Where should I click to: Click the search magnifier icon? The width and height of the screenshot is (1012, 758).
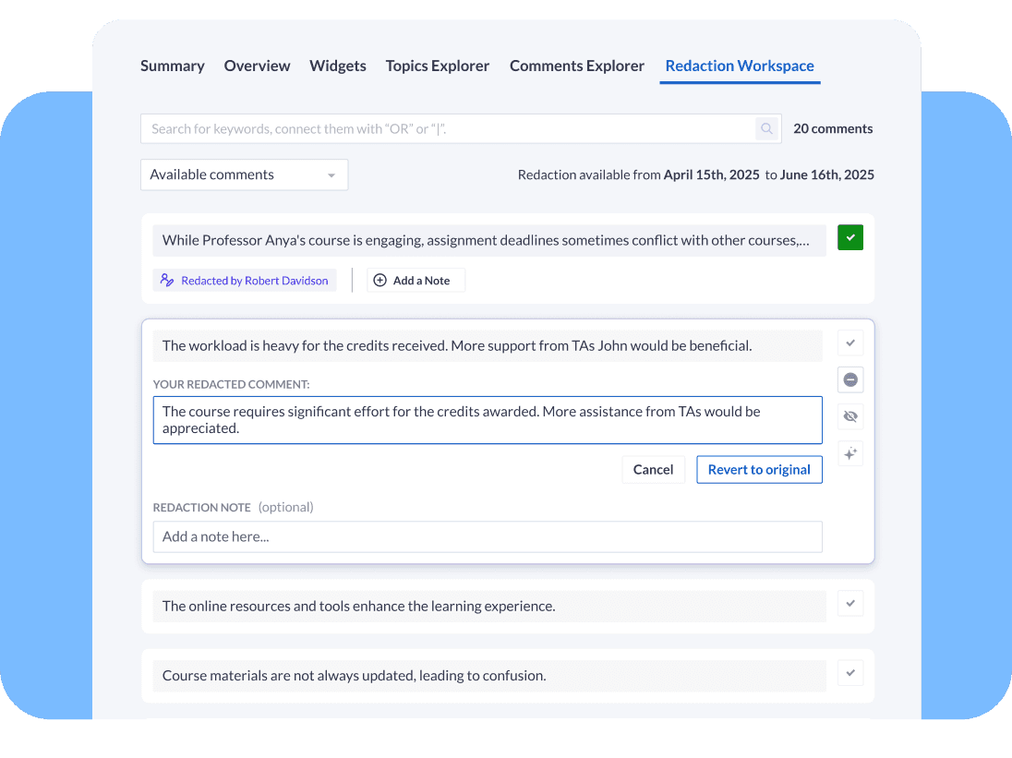766,128
